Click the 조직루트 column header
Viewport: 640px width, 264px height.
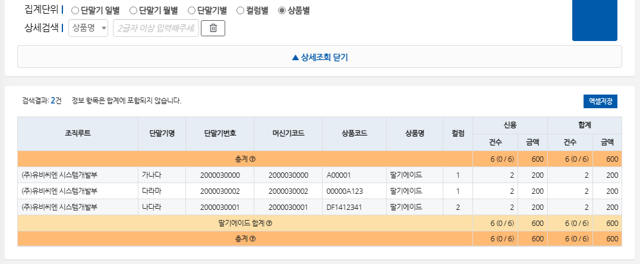point(78,134)
